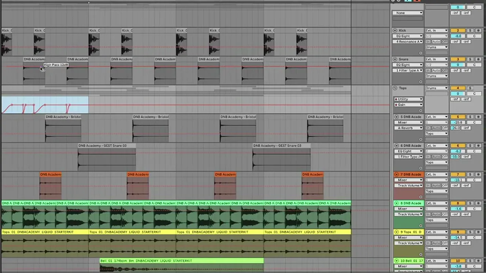Screen dimensions: 486x273
Task: Solo the Snare track
Action: click(x=470, y=59)
